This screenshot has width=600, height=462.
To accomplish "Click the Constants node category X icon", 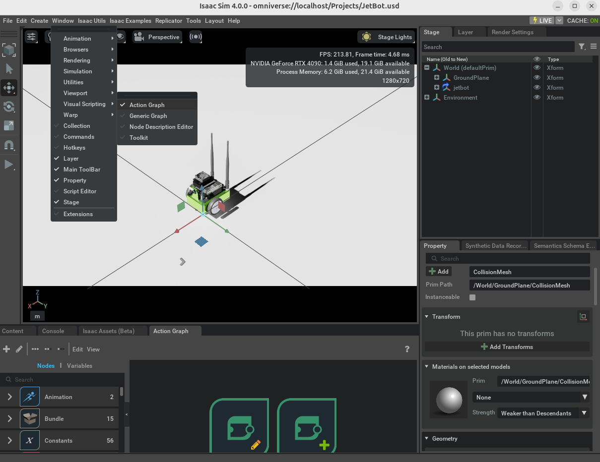I will tap(30, 440).
